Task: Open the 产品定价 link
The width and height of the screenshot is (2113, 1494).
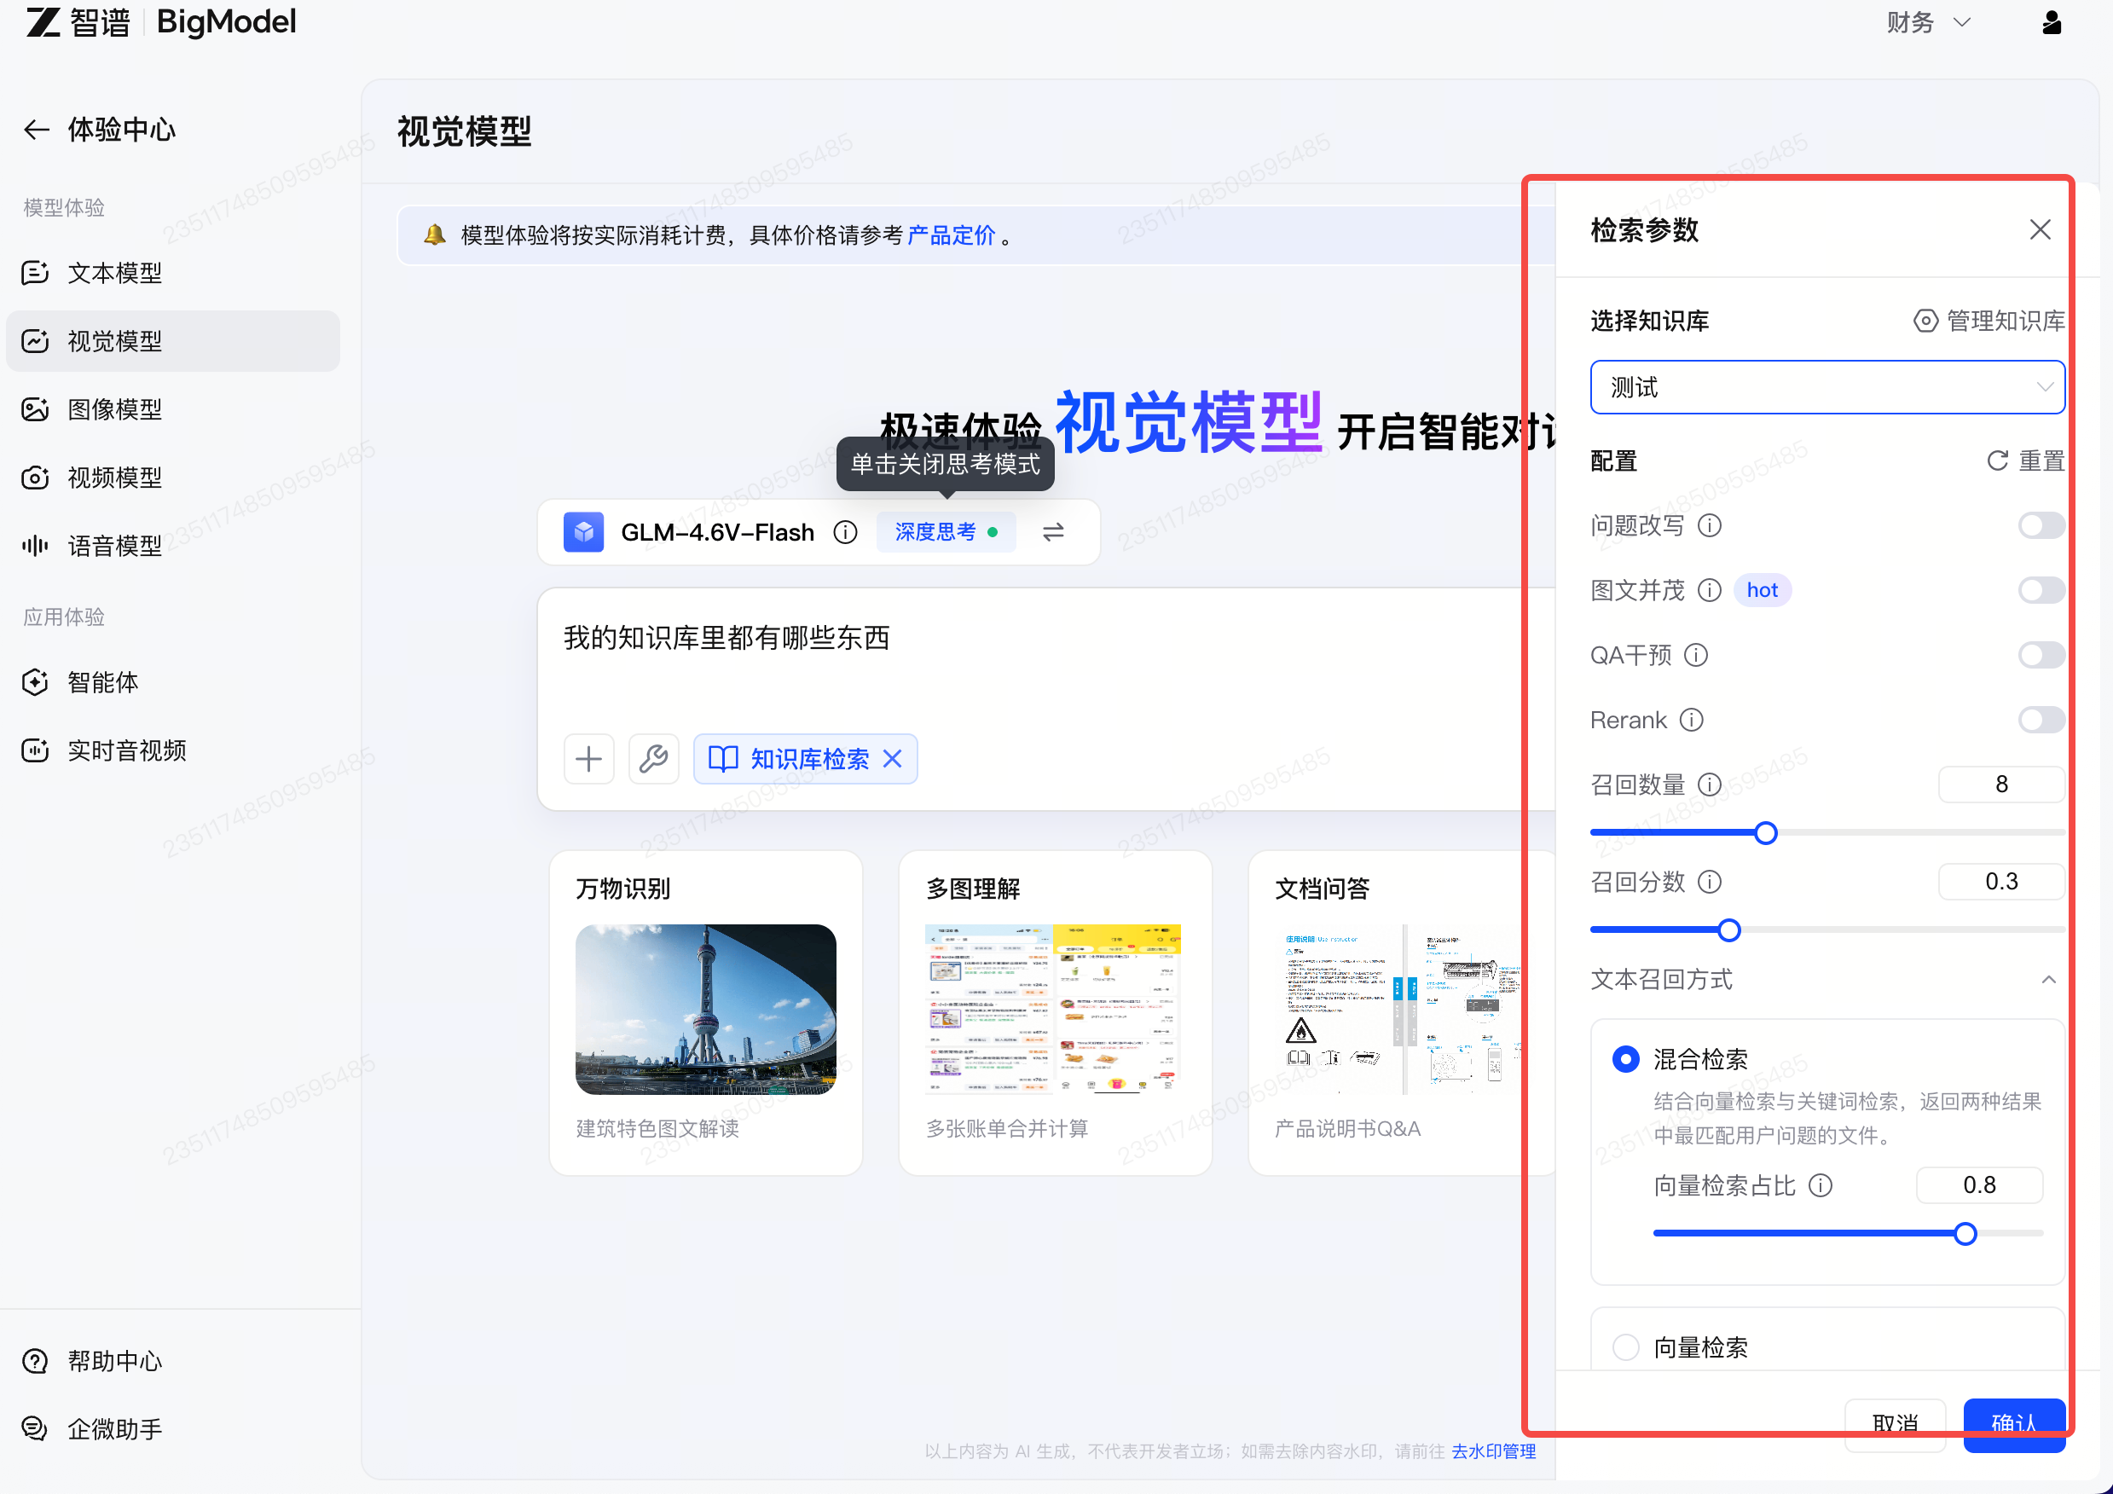Action: click(x=951, y=235)
